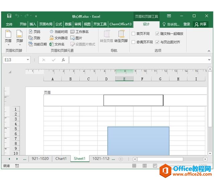Collapse the ribbon with the chevron
The image size is (214, 180).
coord(209,51)
